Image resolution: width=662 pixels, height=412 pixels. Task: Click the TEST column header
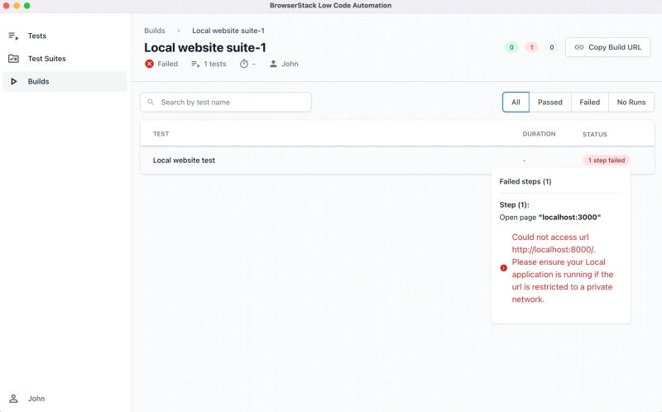[161, 134]
